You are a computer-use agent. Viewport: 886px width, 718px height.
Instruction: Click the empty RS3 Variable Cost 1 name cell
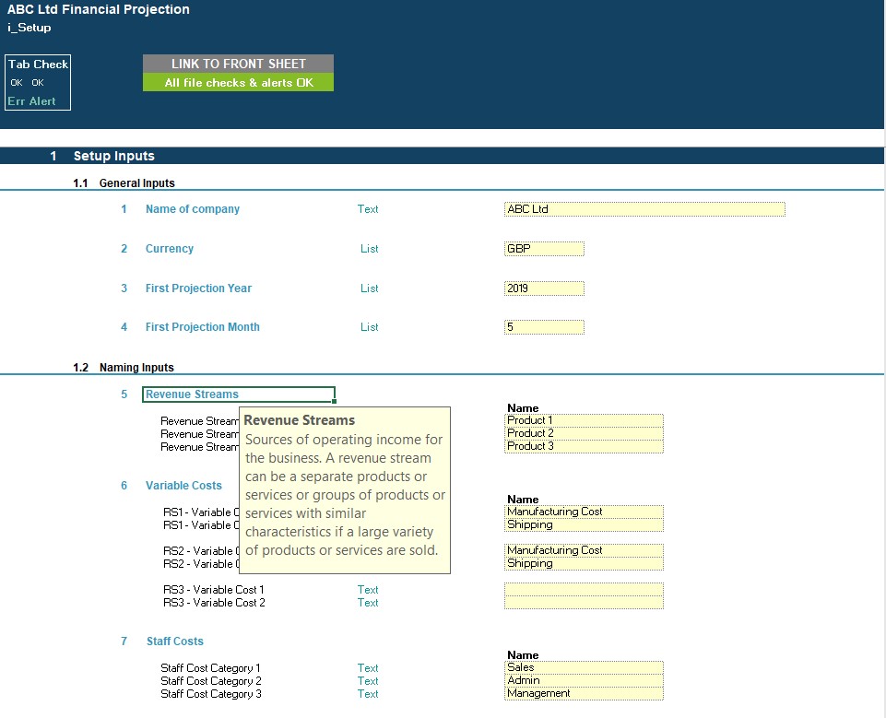point(584,589)
